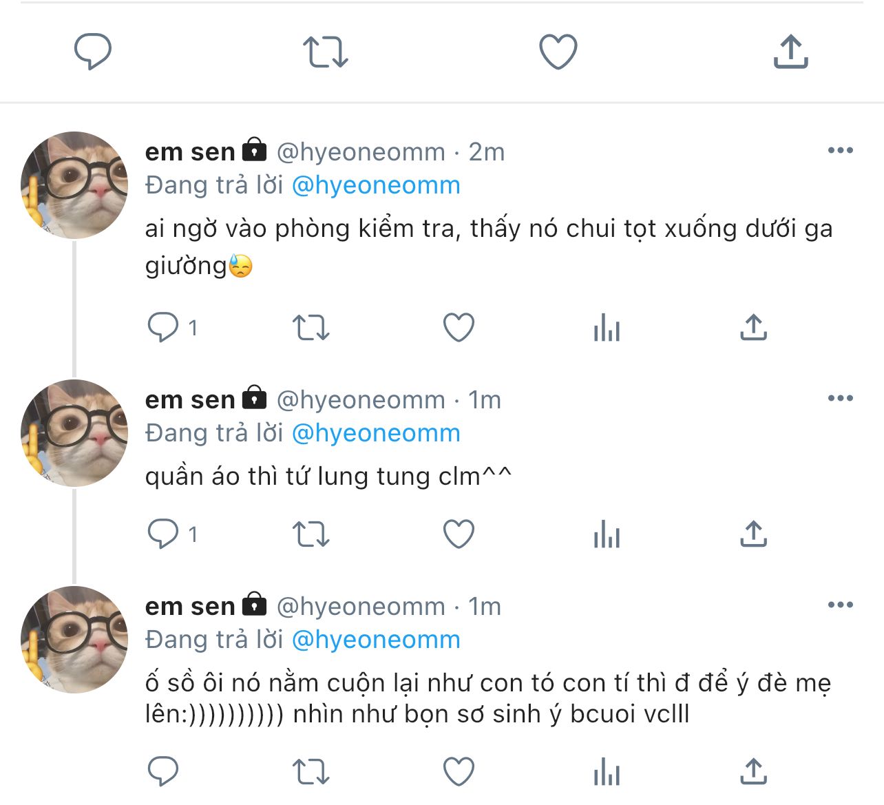Like the main tweet at top

coord(558,52)
